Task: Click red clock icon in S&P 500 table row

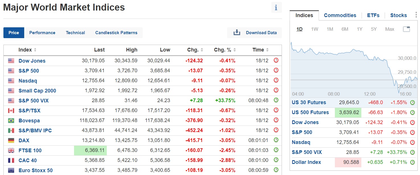Action: tap(276, 70)
